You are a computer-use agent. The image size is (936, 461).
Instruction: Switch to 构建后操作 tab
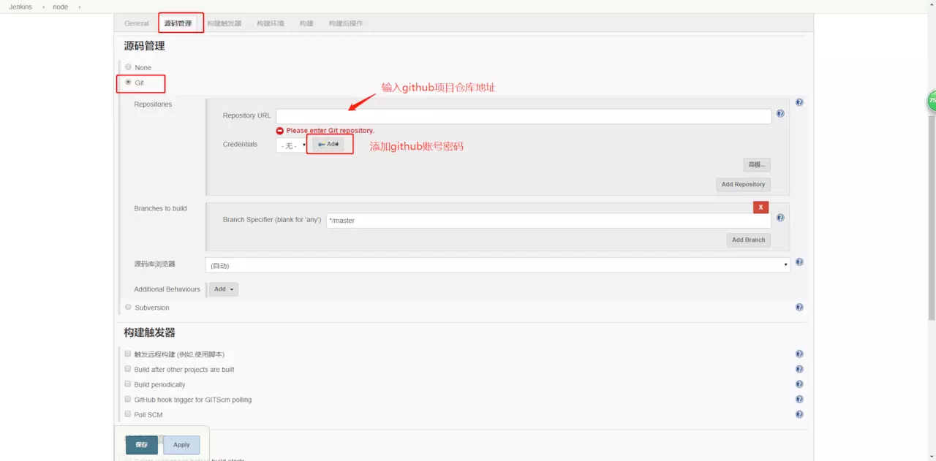[x=346, y=23]
